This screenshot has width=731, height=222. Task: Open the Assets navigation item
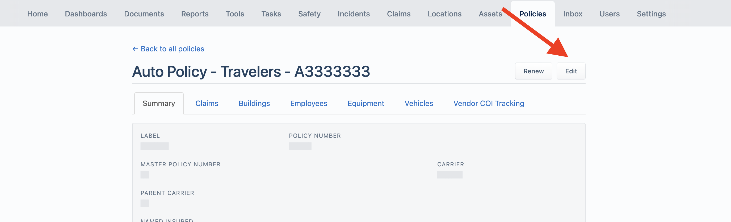(490, 14)
